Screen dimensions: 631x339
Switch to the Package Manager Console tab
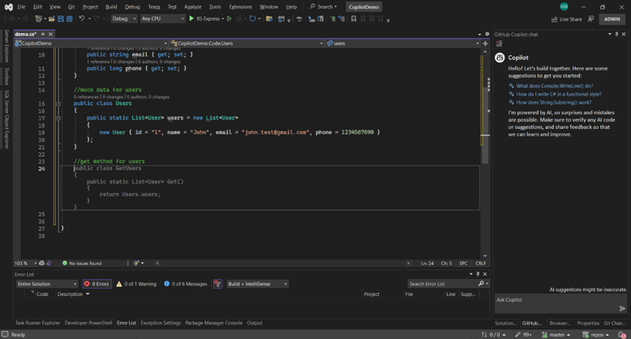click(x=213, y=323)
